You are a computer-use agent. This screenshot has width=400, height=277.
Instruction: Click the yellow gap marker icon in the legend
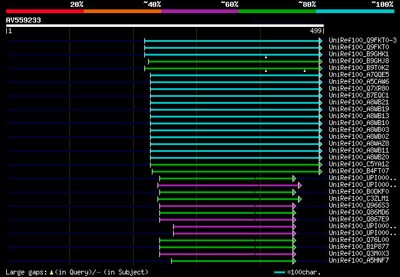(51, 273)
